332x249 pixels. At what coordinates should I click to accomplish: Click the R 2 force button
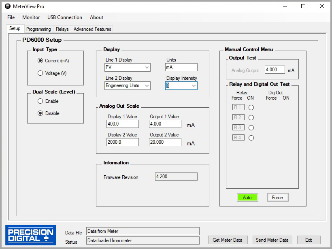238,117
